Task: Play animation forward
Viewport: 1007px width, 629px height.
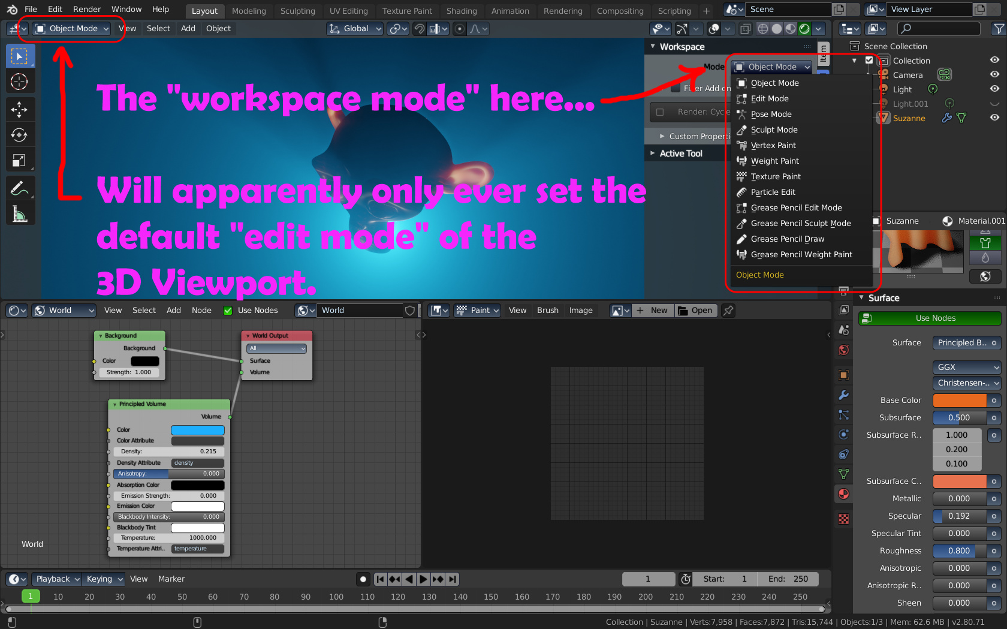Action: (x=423, y=579)
